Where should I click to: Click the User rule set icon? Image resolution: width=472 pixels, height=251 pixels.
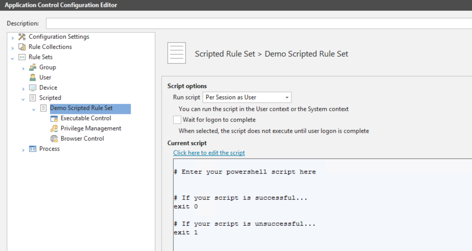(33, 77)
